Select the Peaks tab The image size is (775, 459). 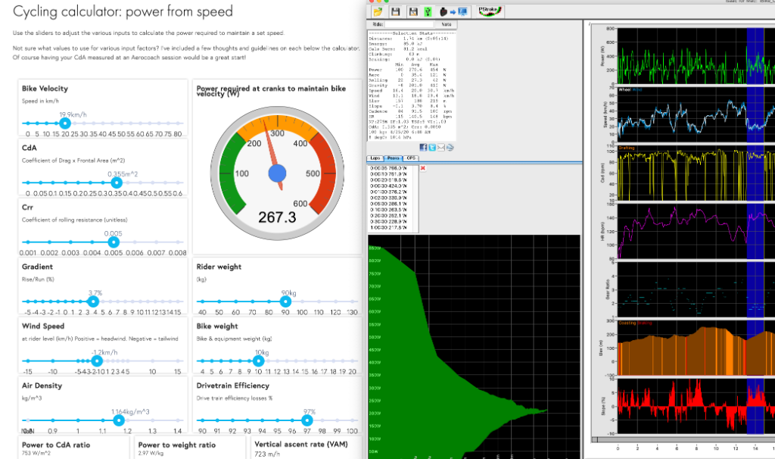point(392,158)
